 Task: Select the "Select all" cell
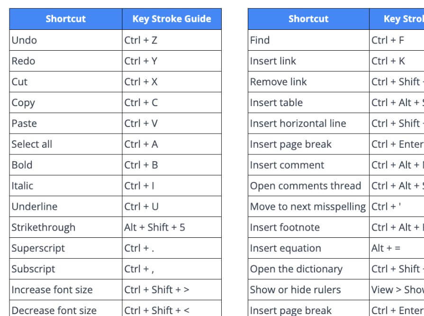coord(65,144)
